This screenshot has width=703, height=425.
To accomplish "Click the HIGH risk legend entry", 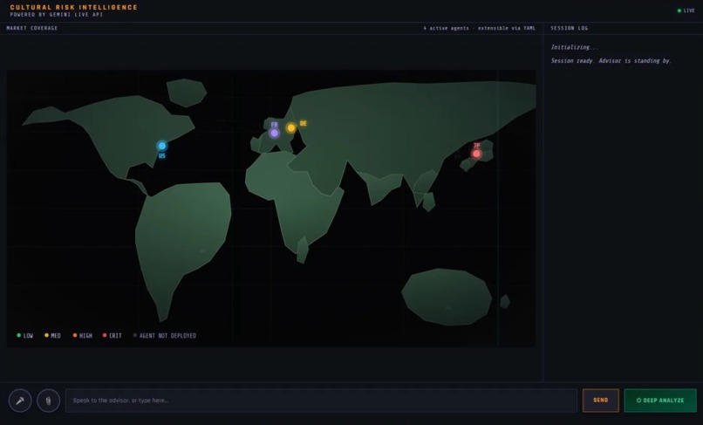I will 83,336.
